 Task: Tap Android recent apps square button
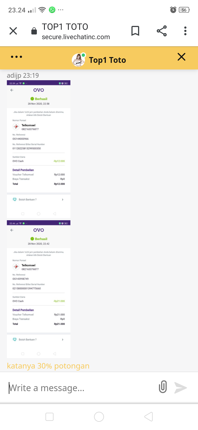point(50,417)
